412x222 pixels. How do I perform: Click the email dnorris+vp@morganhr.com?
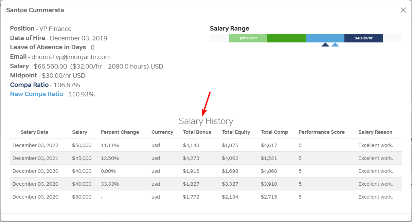tap(71, 57)
